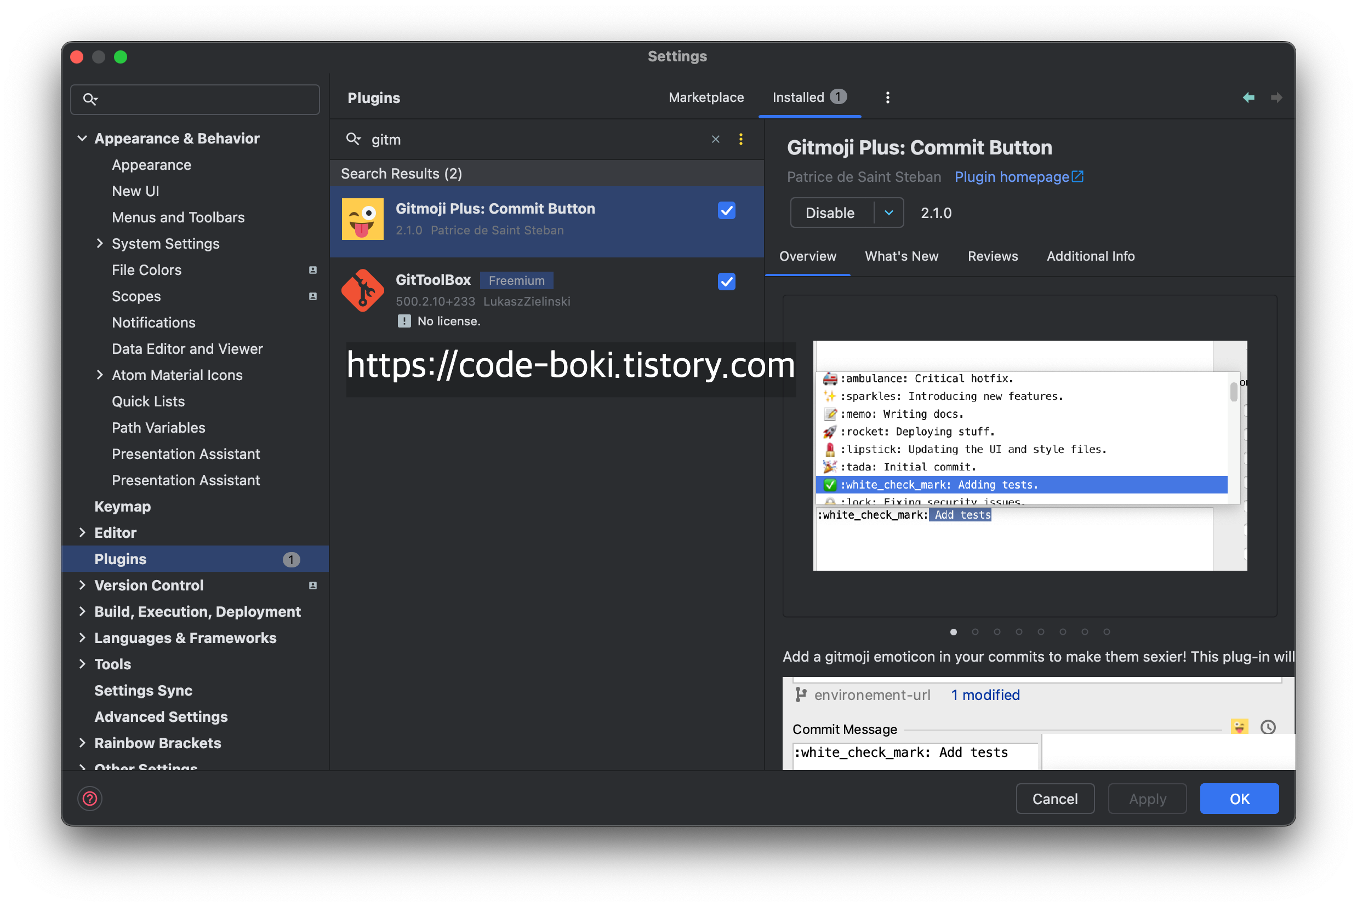The height and width of the screenshot is (907, 1357).
Task: Open the What's New tab
Action: tap(901, 256)
